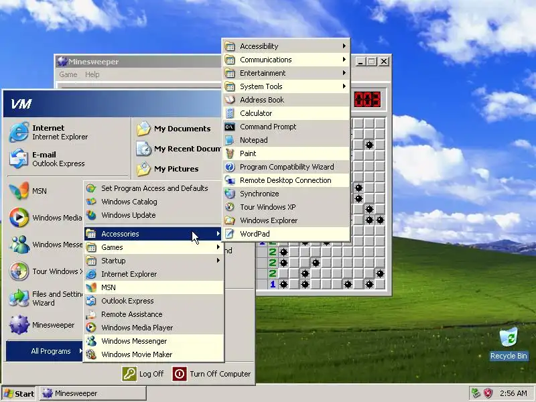536x402 pixels.
Task: Click the Log Off button
Action: coord(143,374)
